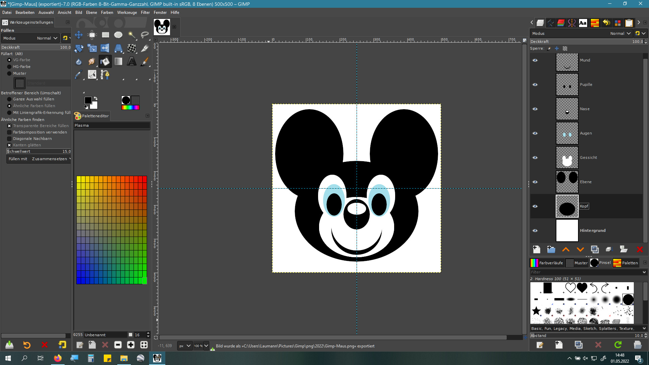
Task: Open Firefox from the taskbar
Action: [x=58, y=358]
